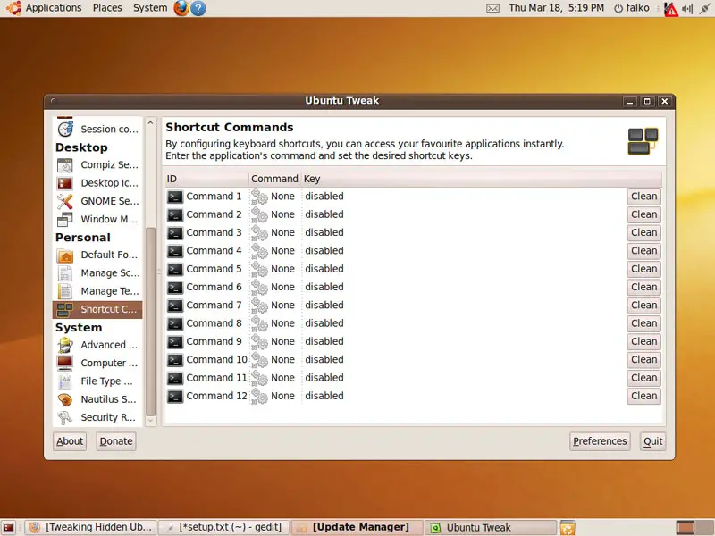Open the Applications menu

tap(54, 8)
